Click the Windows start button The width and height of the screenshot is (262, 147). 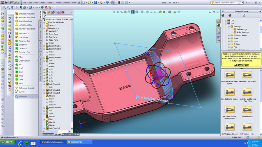(x=8, y=142)
